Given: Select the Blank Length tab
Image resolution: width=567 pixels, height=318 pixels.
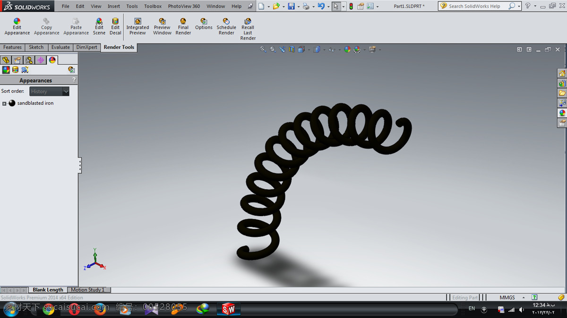Looking at the screenshot, I should coord(48,290).
